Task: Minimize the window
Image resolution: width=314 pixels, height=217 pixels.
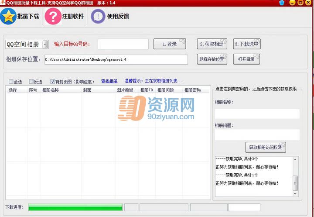Action: (293, 3)
